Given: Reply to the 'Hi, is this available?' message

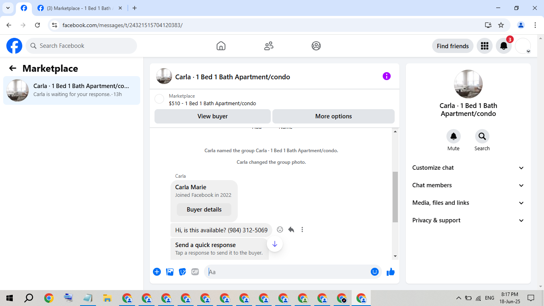Looking at the screenshot, I should click(291, 229).
